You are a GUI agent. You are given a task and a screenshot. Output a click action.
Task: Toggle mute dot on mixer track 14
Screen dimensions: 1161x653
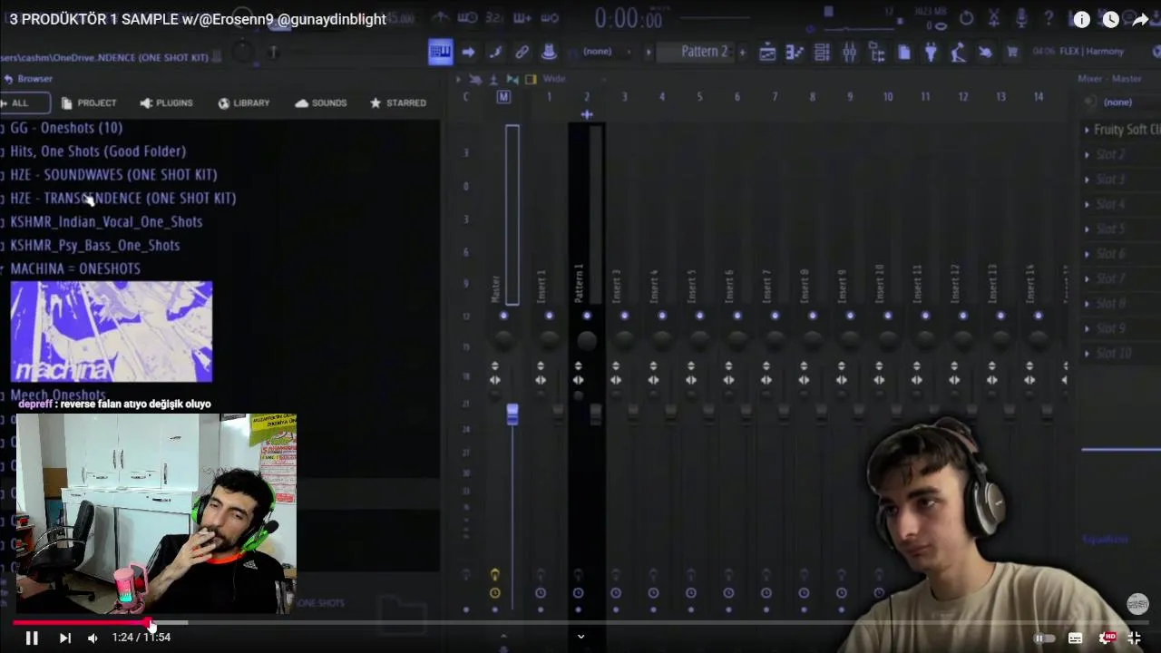(x=1038, y=316)
